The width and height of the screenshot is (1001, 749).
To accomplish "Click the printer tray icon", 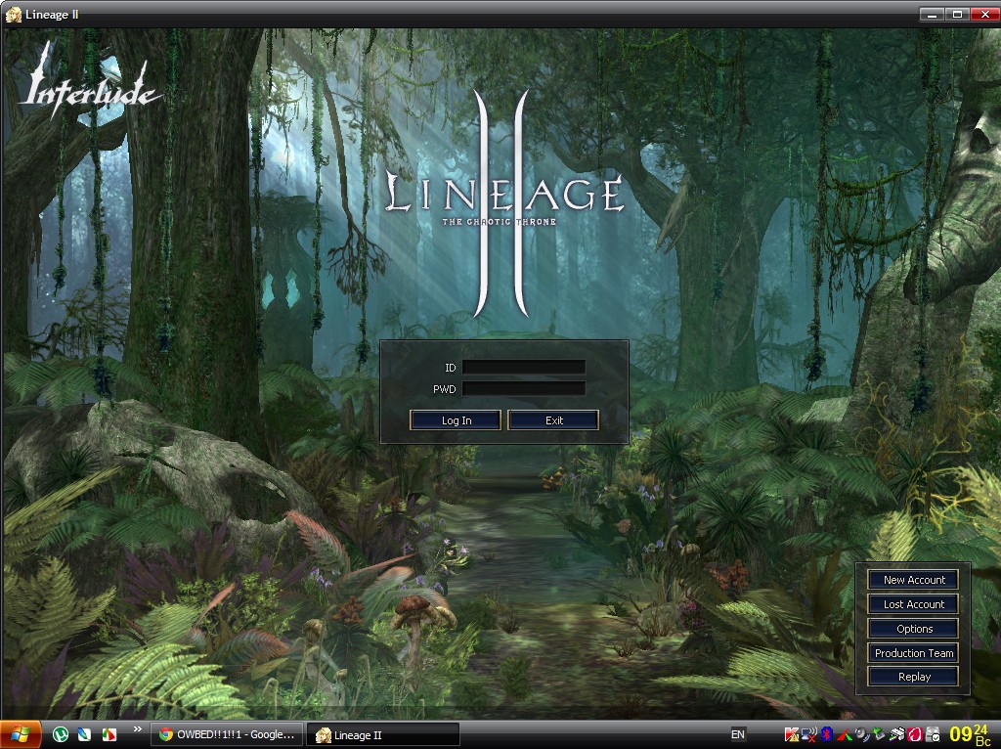I will pyautogui.click(x=897, y=734).
